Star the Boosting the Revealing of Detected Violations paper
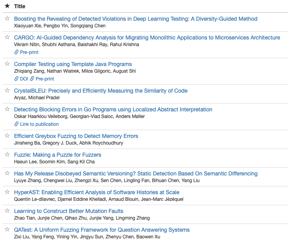 click(7, 18)
